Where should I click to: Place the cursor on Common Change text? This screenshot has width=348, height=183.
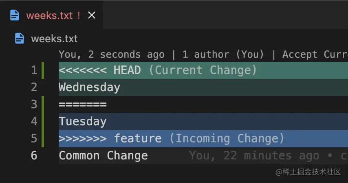click(x=103, y=156)
